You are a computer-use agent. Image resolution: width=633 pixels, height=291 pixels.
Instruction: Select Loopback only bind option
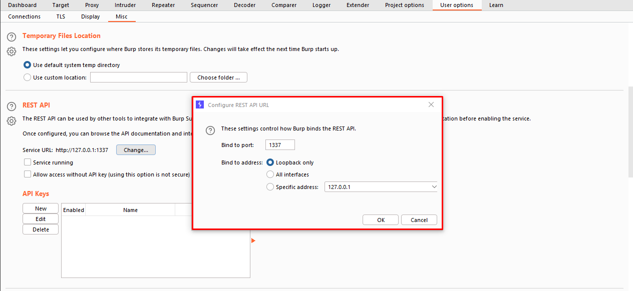click(x=270, y=162)
